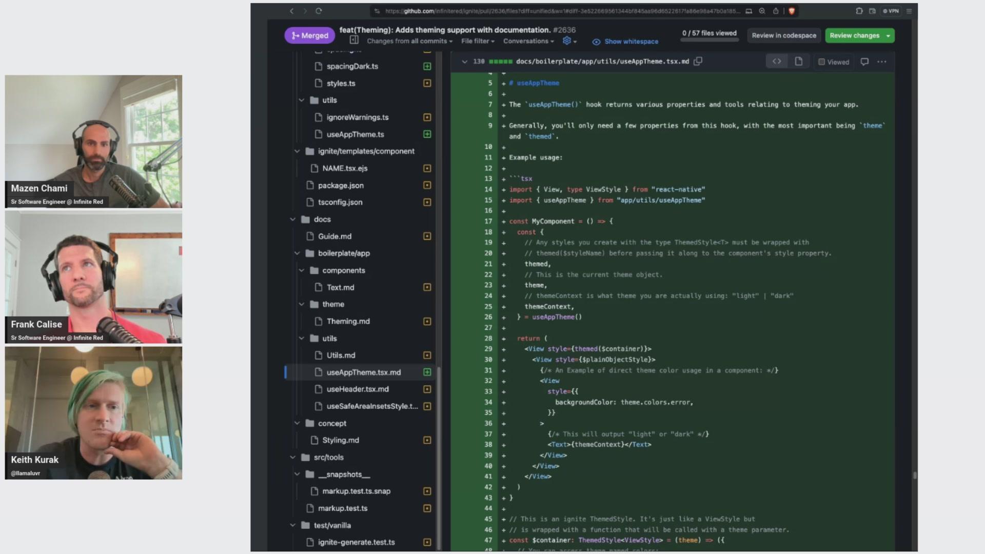Open the browser hamburger menu
This screenshot has height=554, width=985.
click(909, 11)
